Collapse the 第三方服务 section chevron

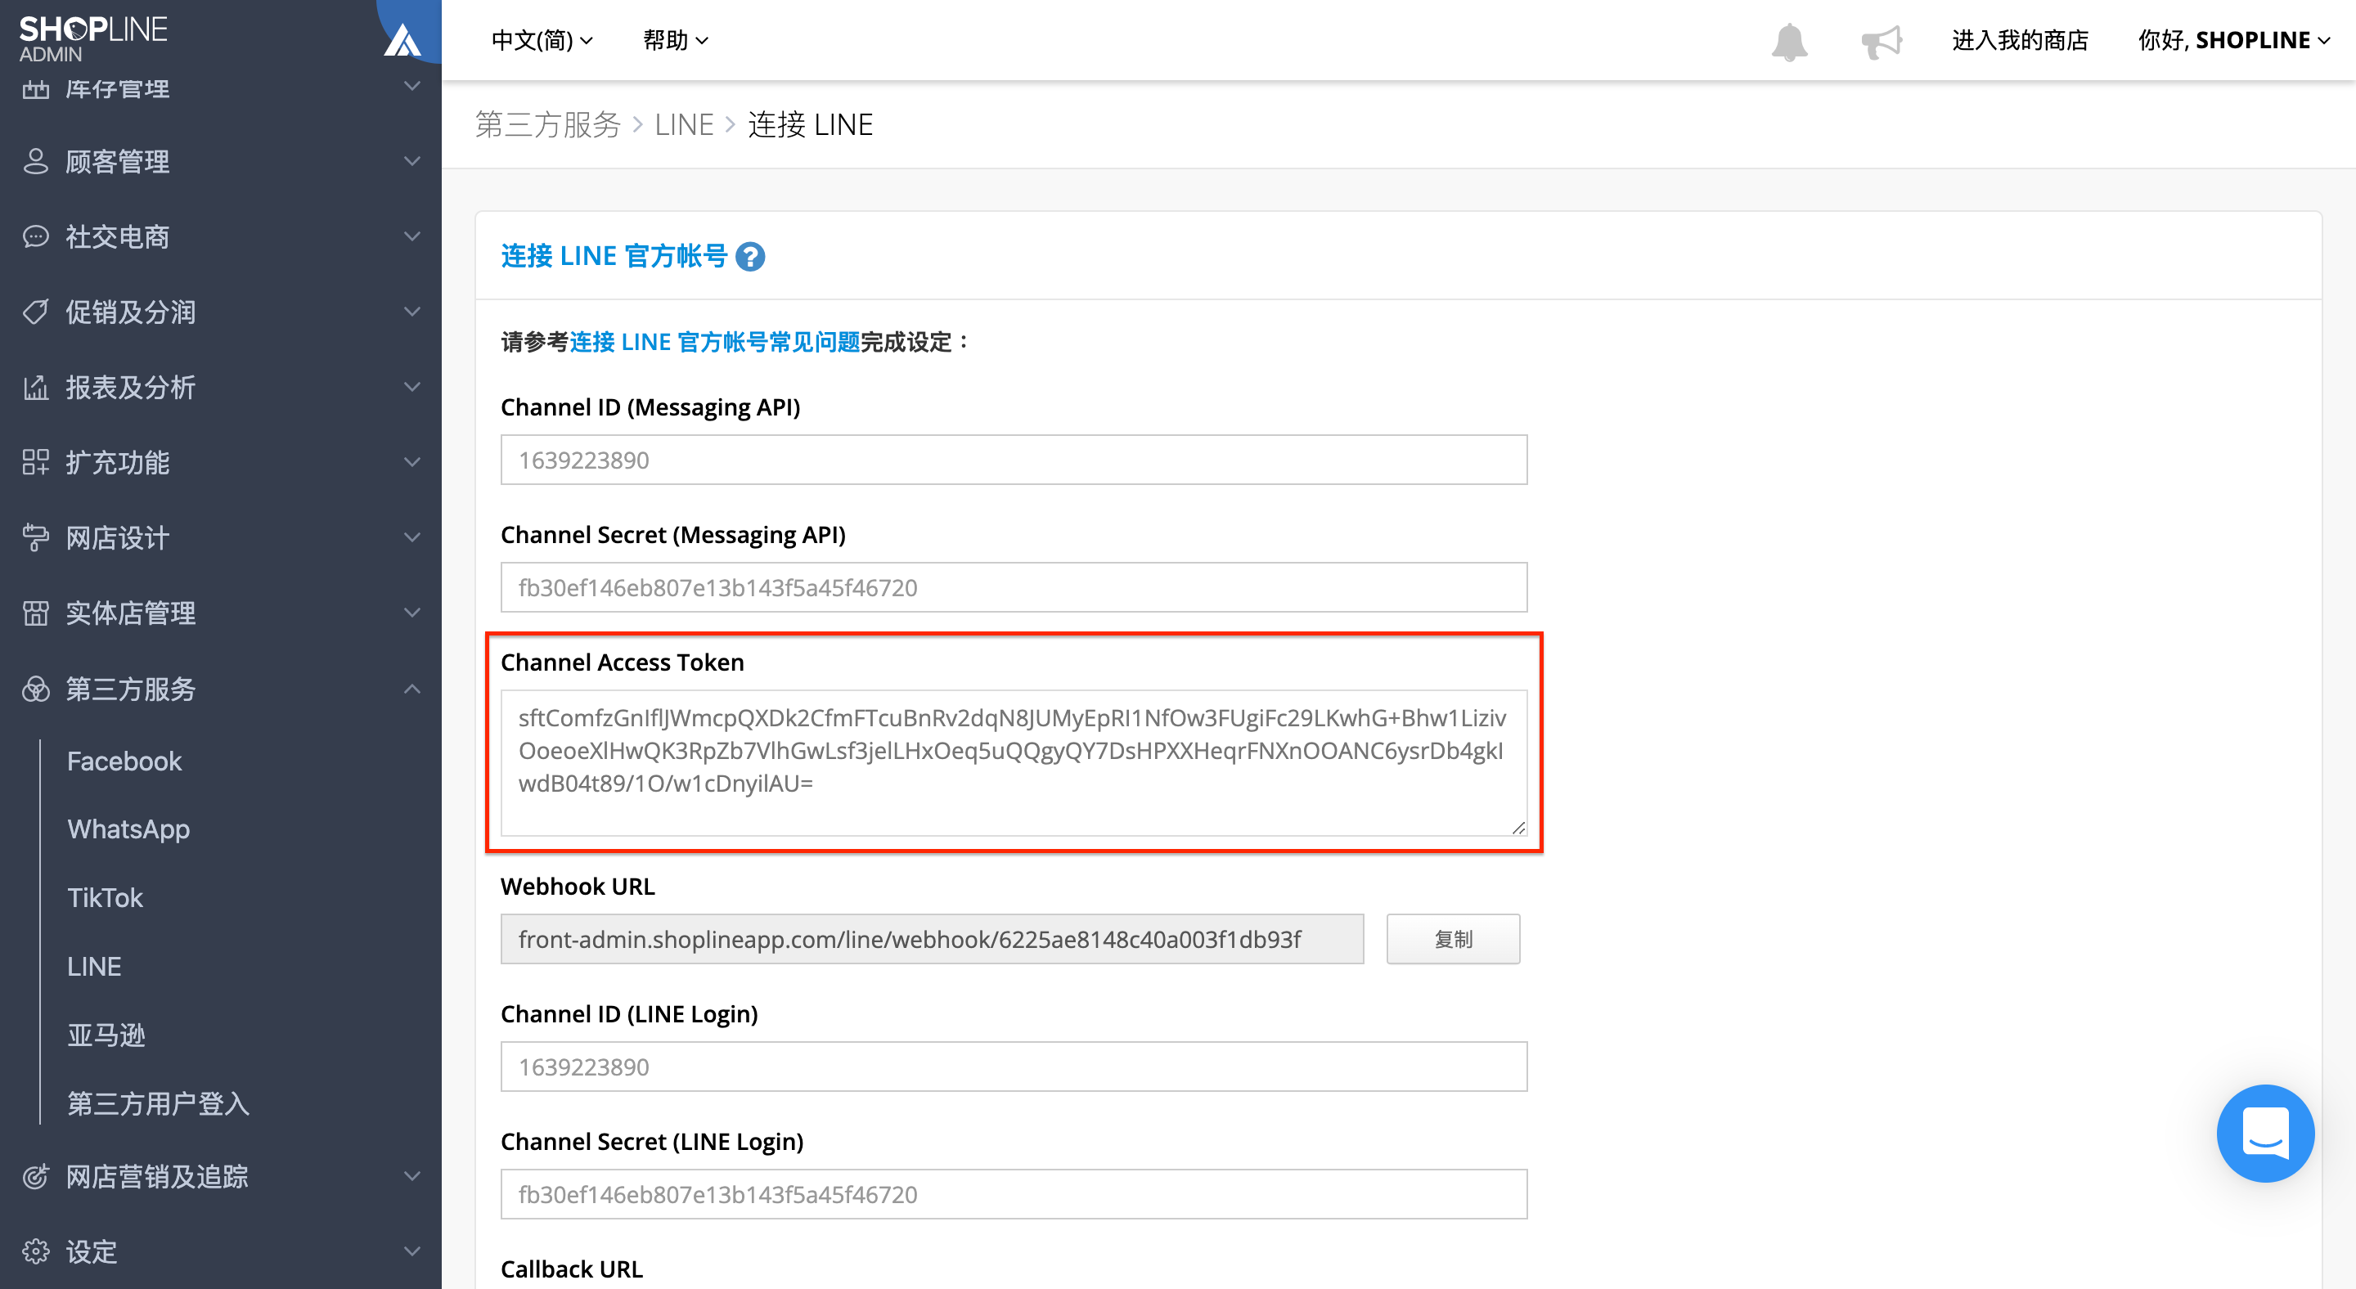tap(412, 689)
